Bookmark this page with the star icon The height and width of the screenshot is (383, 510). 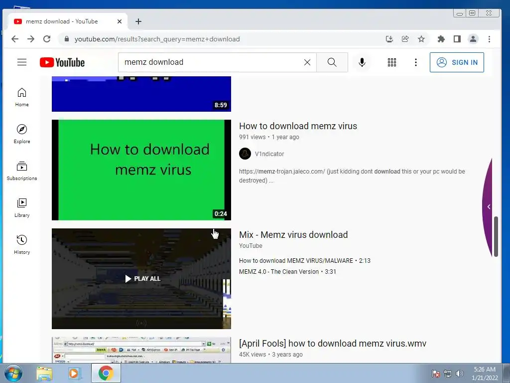(421, 39)
